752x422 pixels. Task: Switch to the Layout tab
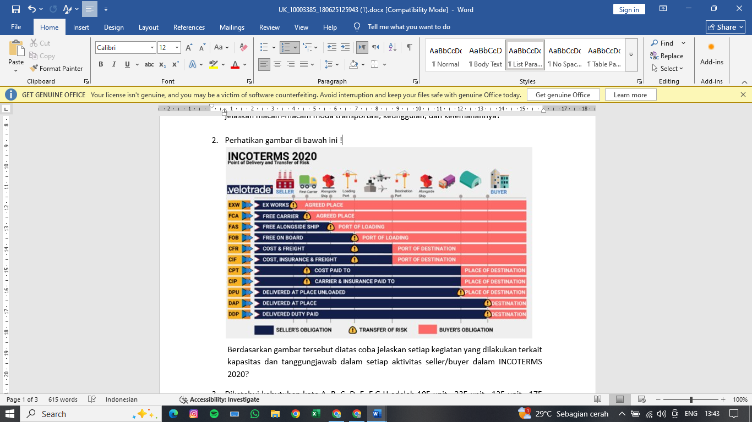point(149,27)
